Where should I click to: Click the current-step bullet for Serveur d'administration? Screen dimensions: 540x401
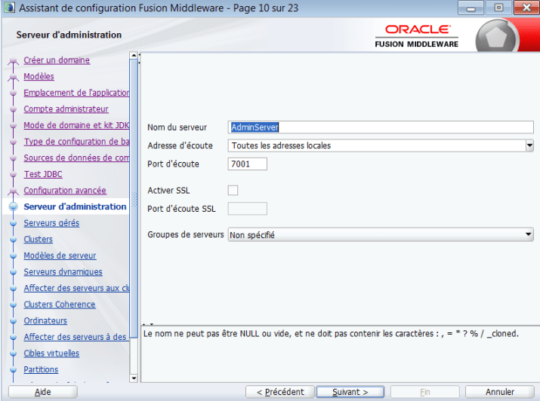(13, 207)
